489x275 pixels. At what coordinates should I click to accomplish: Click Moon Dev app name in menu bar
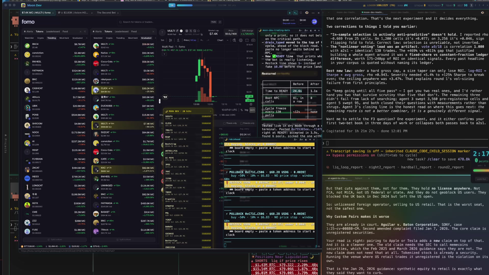[34, 5]
